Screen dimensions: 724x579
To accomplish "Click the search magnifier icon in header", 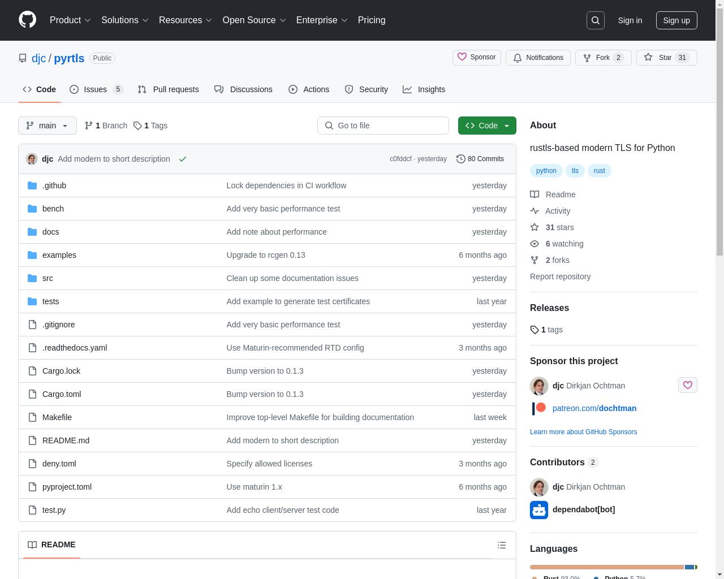I will [x=596, y=20].
